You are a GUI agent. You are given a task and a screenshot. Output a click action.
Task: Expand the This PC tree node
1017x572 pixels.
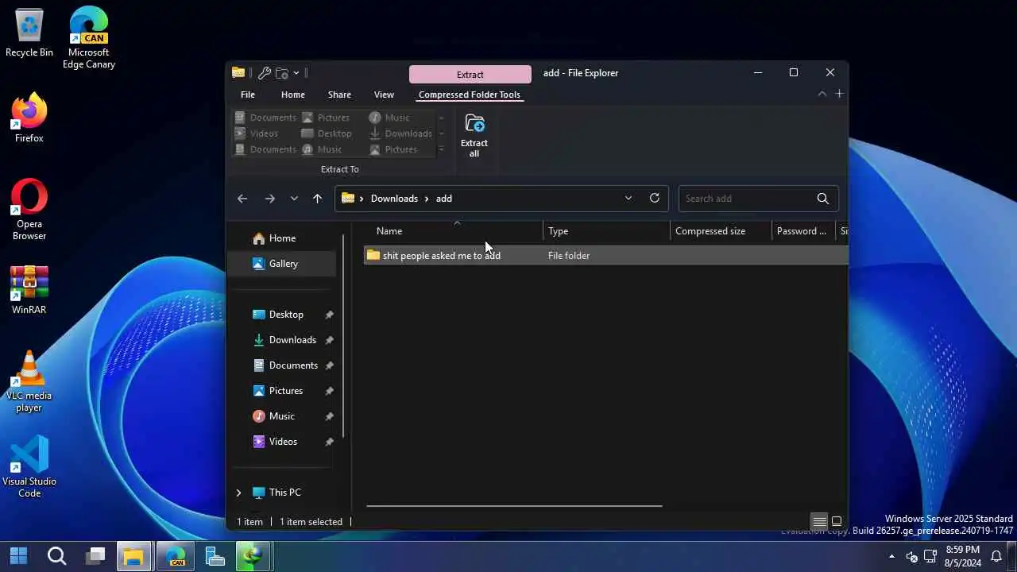click(238, 493)
